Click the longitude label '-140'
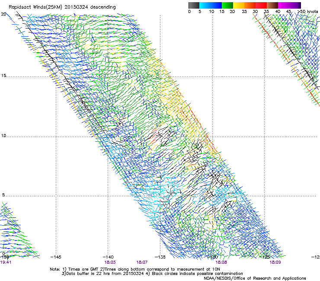The height and width of the screenshot is (281, 320). point(108,257)
